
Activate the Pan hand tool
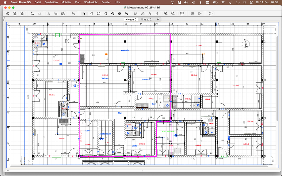(91, 13)
